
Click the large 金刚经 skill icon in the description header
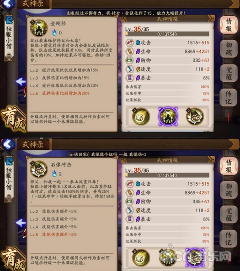(x=39, y=28)
